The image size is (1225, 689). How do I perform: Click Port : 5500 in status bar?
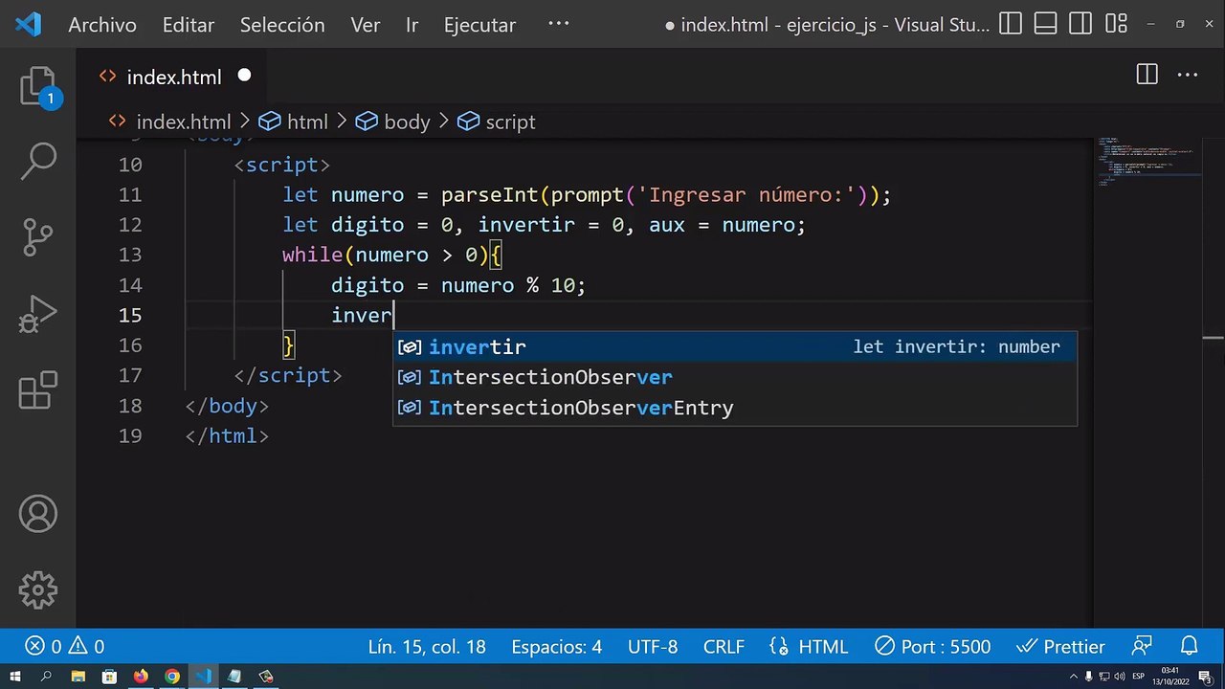pos(932,647)
